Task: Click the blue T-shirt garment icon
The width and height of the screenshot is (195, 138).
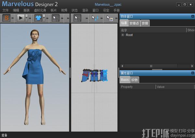Action: [38, 18]
